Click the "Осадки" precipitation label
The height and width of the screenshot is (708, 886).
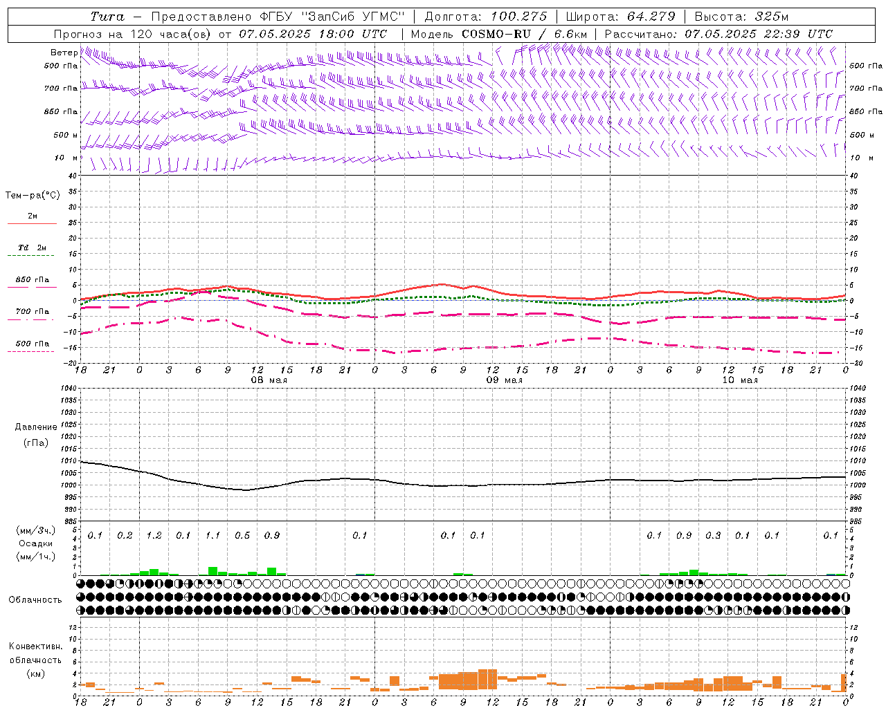35,543
